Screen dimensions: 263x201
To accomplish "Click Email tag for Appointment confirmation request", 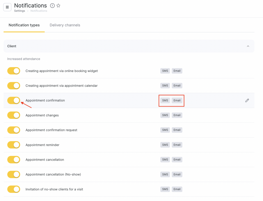I will tap(177, 130).
